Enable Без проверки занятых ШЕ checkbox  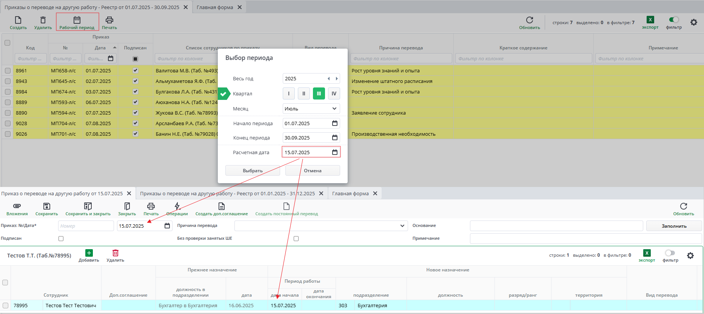[296, 239]
